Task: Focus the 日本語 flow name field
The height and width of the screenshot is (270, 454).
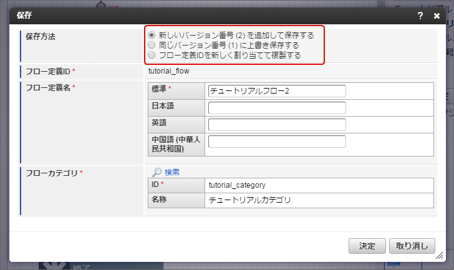Action: click(277, 108)
